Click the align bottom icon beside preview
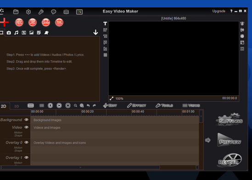This screenshot has width=252, height=180. coord(105,49)
